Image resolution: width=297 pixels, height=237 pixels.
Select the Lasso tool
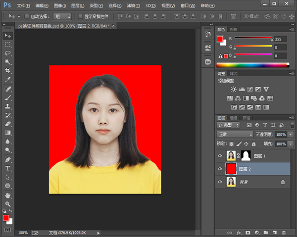click(x=7, y=53)
